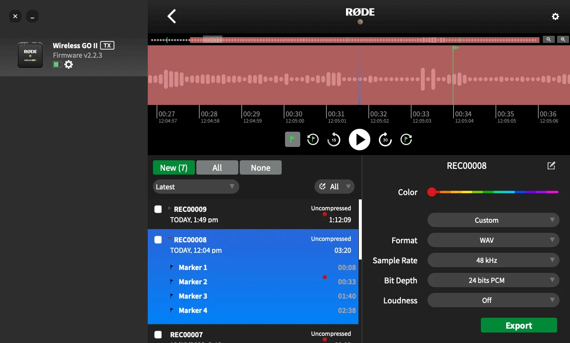Screen dimensions: 570x343
Task: Rewind 15 seconds
Action: pos(334,139)
